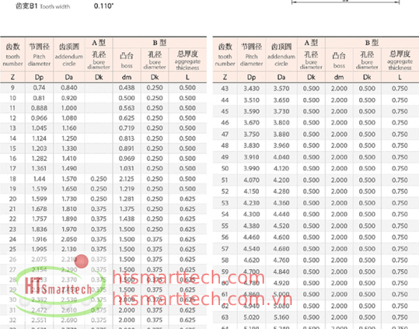Select pitch diameter value 3.830
The height and width of the screenshot is (329, 419).
click(x=251, y=146)
